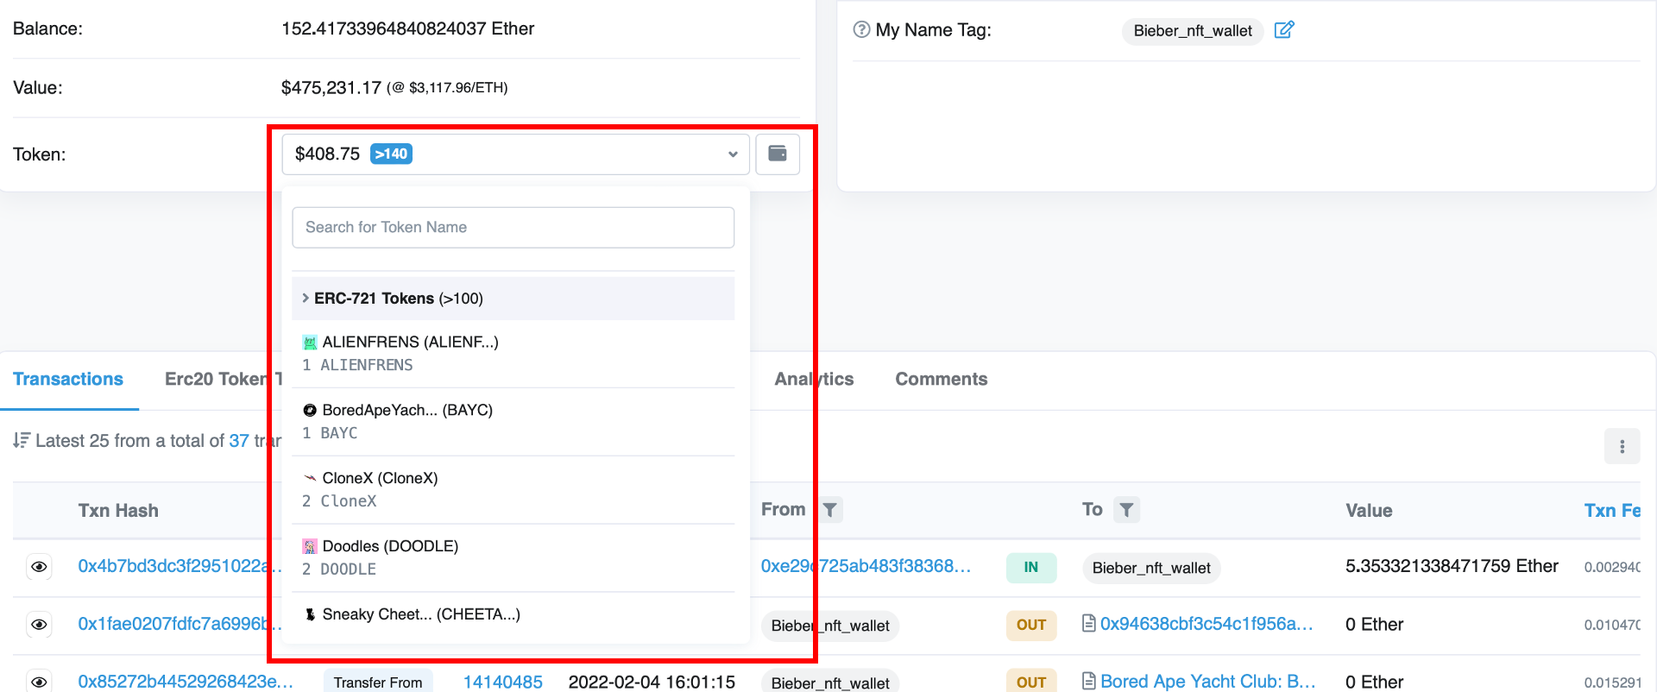Click the Doodles token icon
Viewport: 1657px width, 692px height.
(310, 546)
